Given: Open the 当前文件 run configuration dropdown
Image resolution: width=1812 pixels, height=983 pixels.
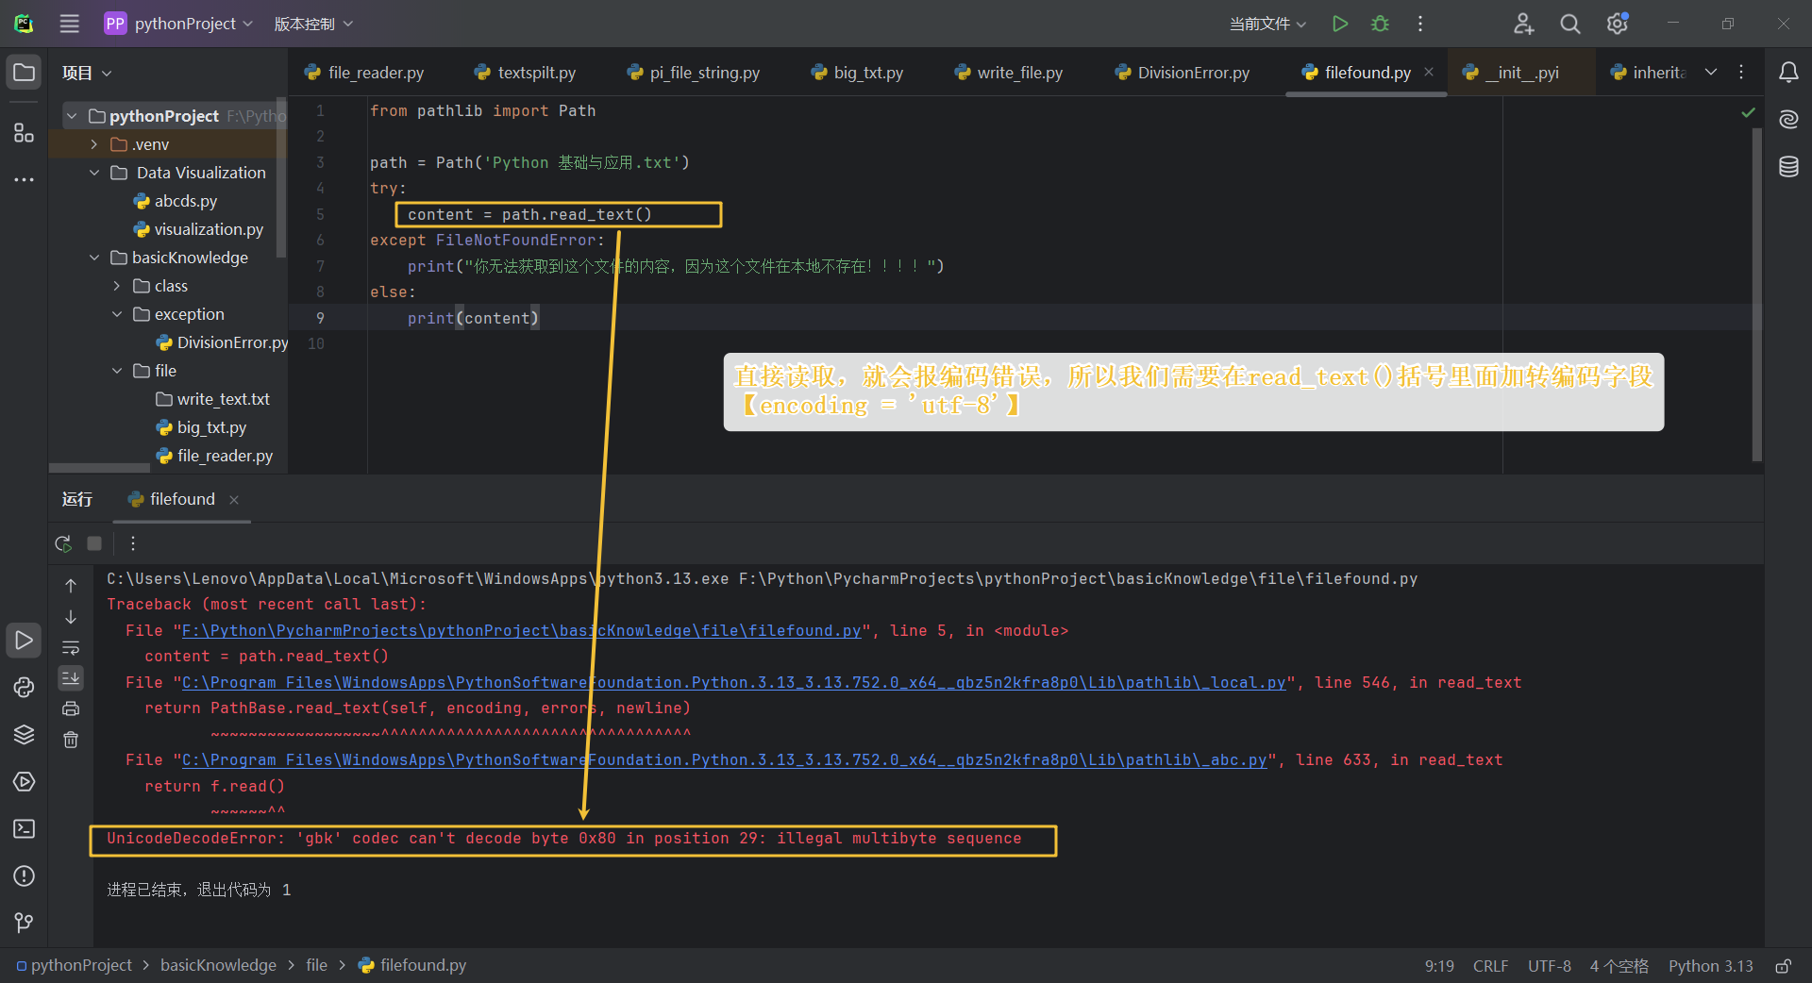Looking at the screenshot, I should coord(1267,24).
